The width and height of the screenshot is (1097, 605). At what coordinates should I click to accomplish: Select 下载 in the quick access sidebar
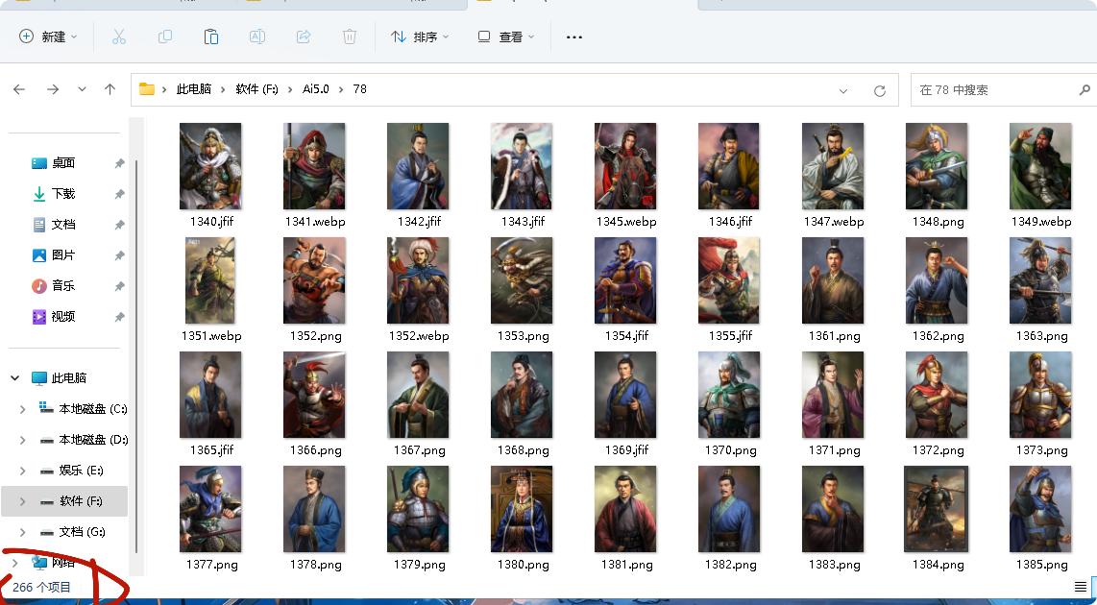coord(63,194)
